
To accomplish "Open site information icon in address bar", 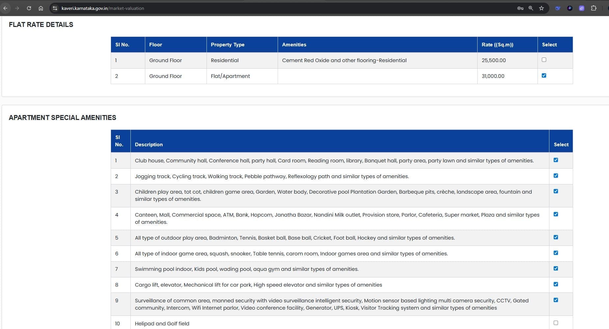I will pos(55,8).
